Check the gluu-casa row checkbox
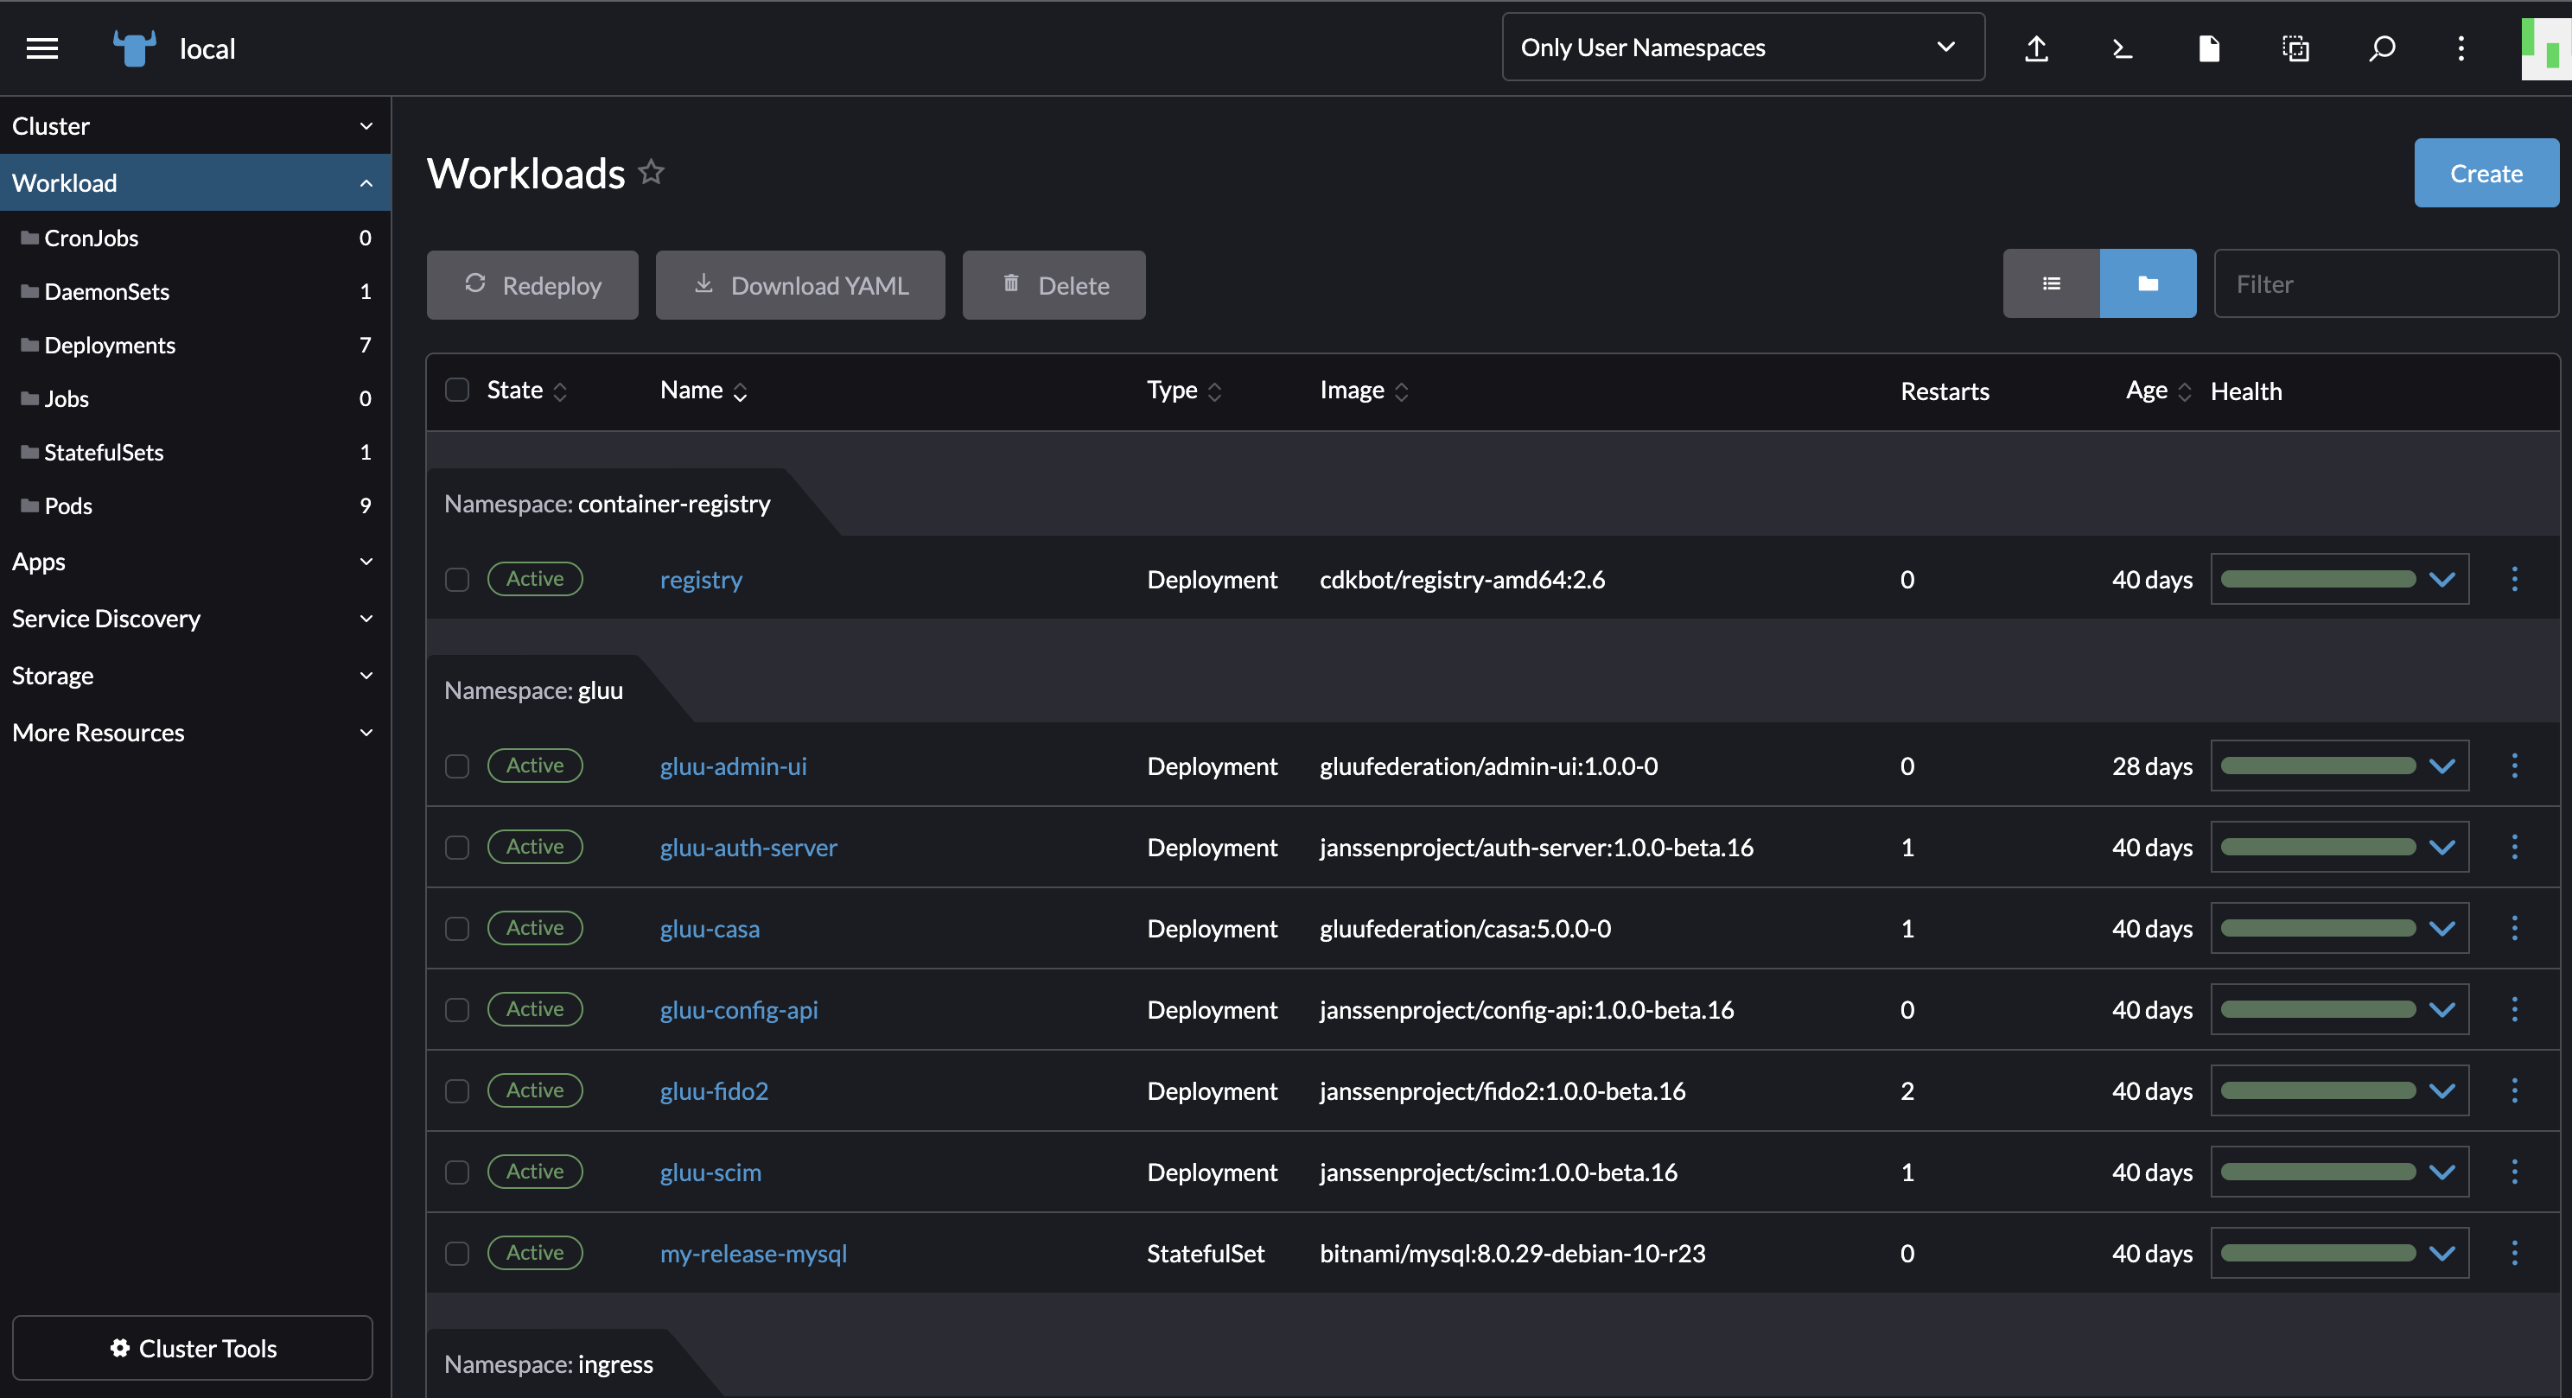 457,928
